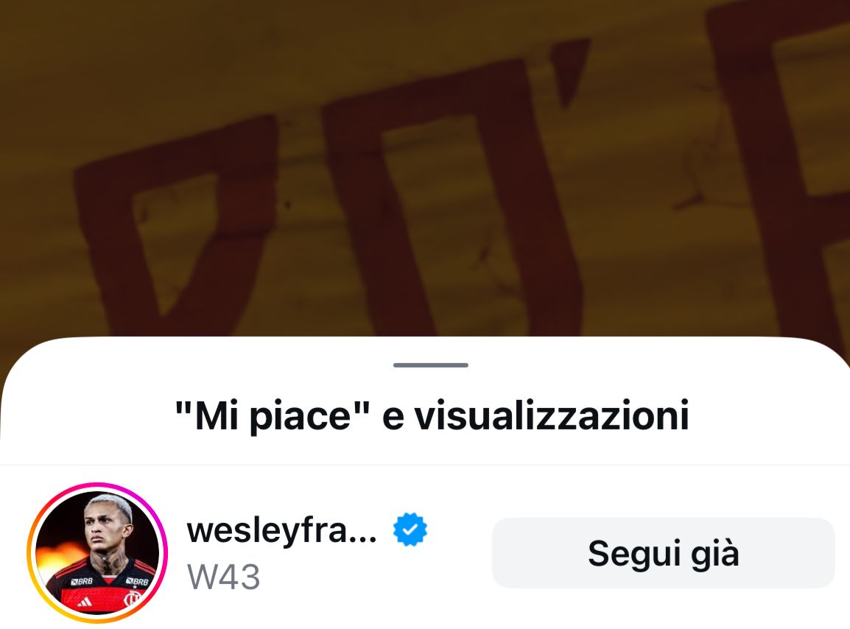Tap the blue verified badge next to wesleyfra
This screenshot has width=850, height=629.
410,530
